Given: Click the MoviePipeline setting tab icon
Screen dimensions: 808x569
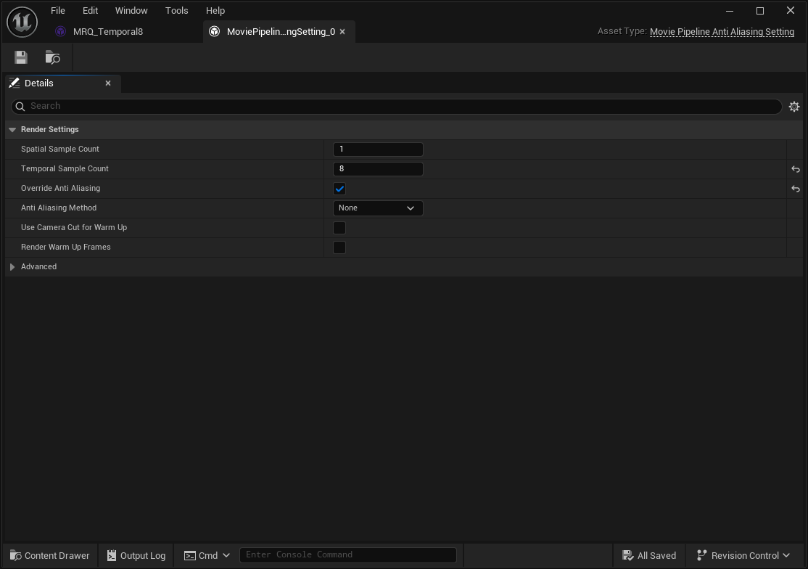Looking at the screenshot, I should [215, 31].
